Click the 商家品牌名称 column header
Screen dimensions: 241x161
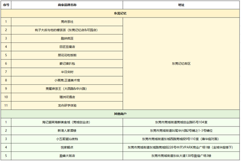point(67,5)
